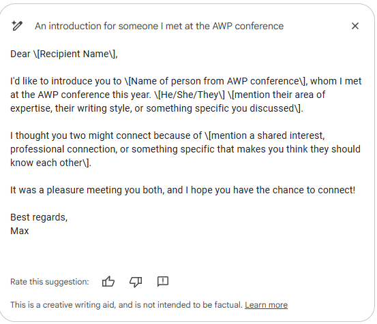Click the [He/She/They] pronoun placeholder
The image size is (377, 324).
click(x=190, y=95)
